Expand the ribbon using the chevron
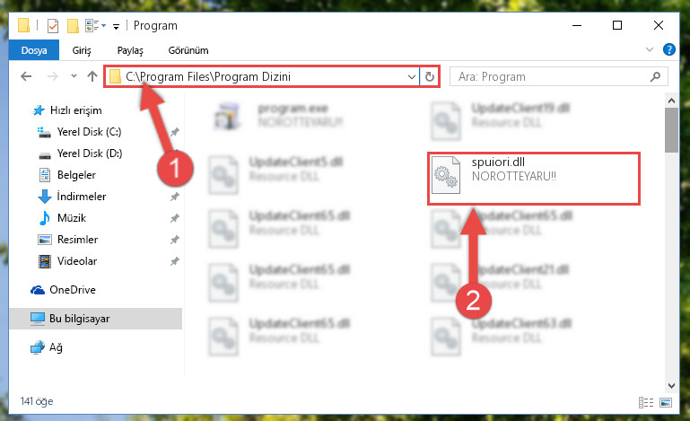This screenshot has width=690, height=421. [x=649, y=49]
